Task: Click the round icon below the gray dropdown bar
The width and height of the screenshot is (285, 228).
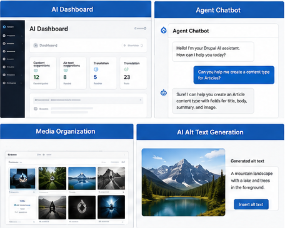Action: tap(36, 109)
